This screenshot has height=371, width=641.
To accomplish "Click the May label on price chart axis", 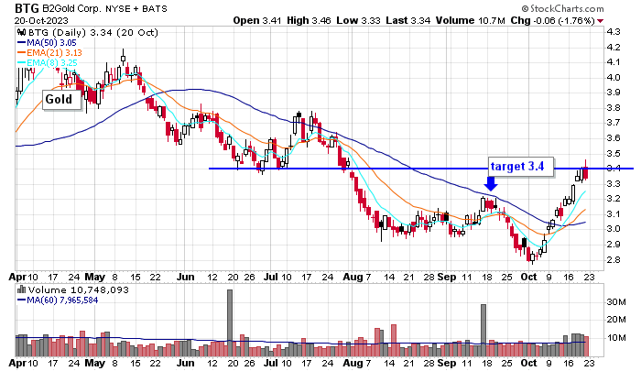I will click(x=95, y=277).
